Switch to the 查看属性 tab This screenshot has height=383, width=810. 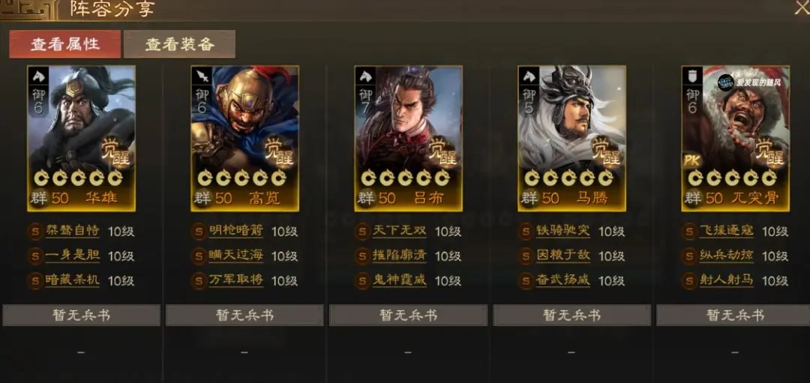pos(65,44)
